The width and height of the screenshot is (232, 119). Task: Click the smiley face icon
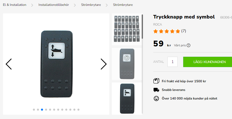[x=156, y=98]
